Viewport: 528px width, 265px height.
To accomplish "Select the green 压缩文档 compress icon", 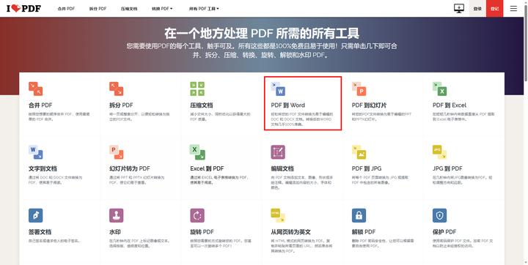I will click(197, 89).
